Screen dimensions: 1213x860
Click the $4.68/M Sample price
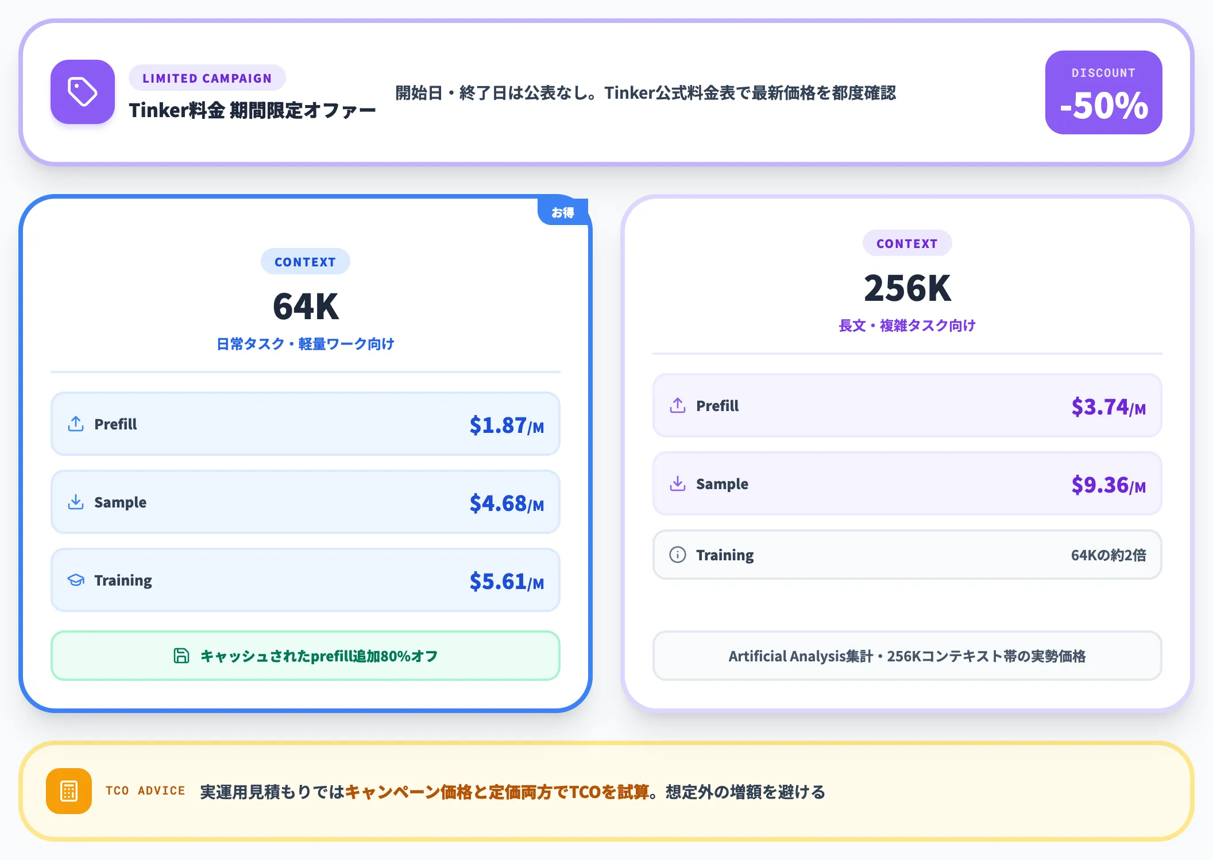point(507,503)
